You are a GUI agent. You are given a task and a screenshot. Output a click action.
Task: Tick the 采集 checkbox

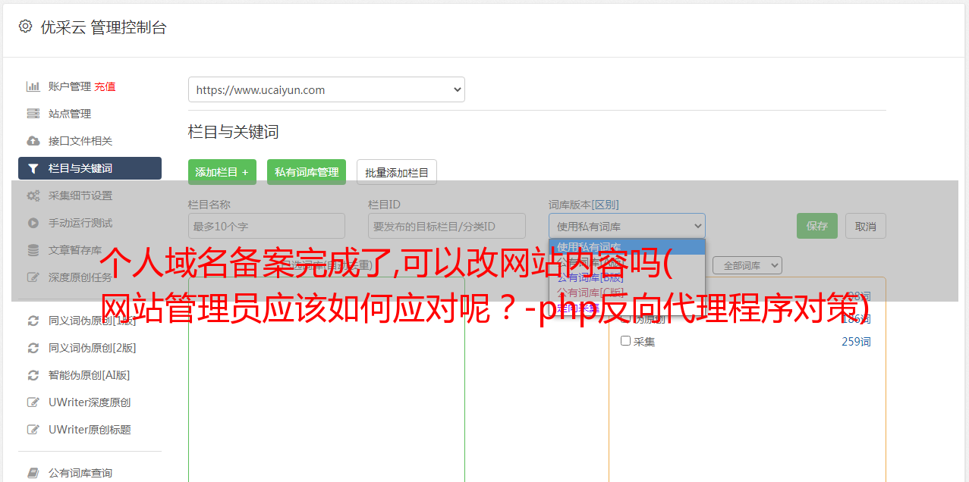tap(626, 341)
